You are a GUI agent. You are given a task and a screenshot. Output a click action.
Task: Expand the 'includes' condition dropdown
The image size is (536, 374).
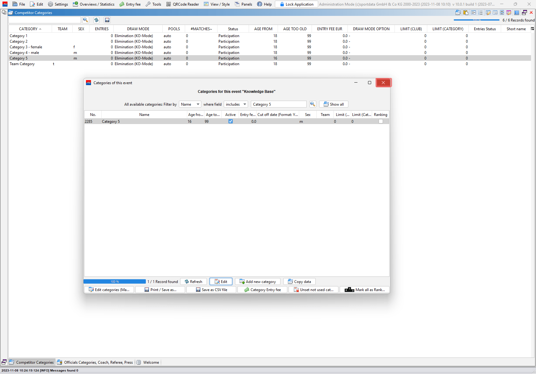[236, 104]
